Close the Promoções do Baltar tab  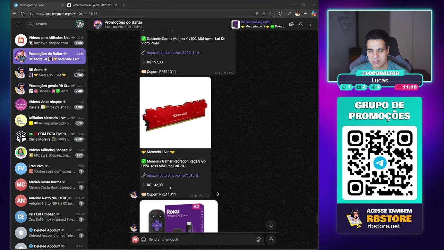[62, 5]
